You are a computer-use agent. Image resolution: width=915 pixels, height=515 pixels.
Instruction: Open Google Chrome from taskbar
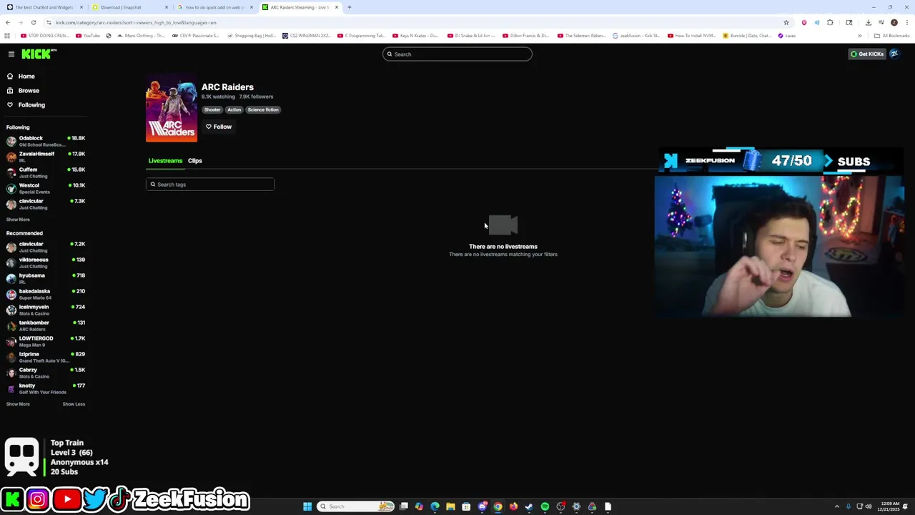(x=498, y=506)
